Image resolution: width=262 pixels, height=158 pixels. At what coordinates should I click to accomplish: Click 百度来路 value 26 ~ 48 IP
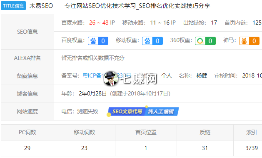(102, 23)
